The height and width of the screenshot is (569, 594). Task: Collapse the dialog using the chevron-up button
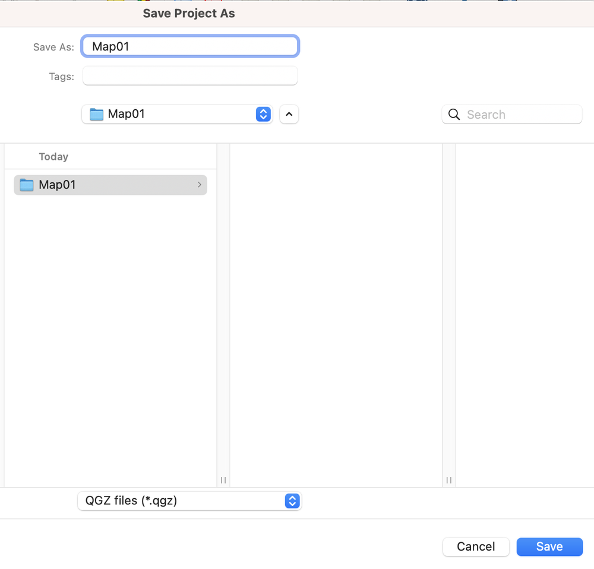point(289,114)
